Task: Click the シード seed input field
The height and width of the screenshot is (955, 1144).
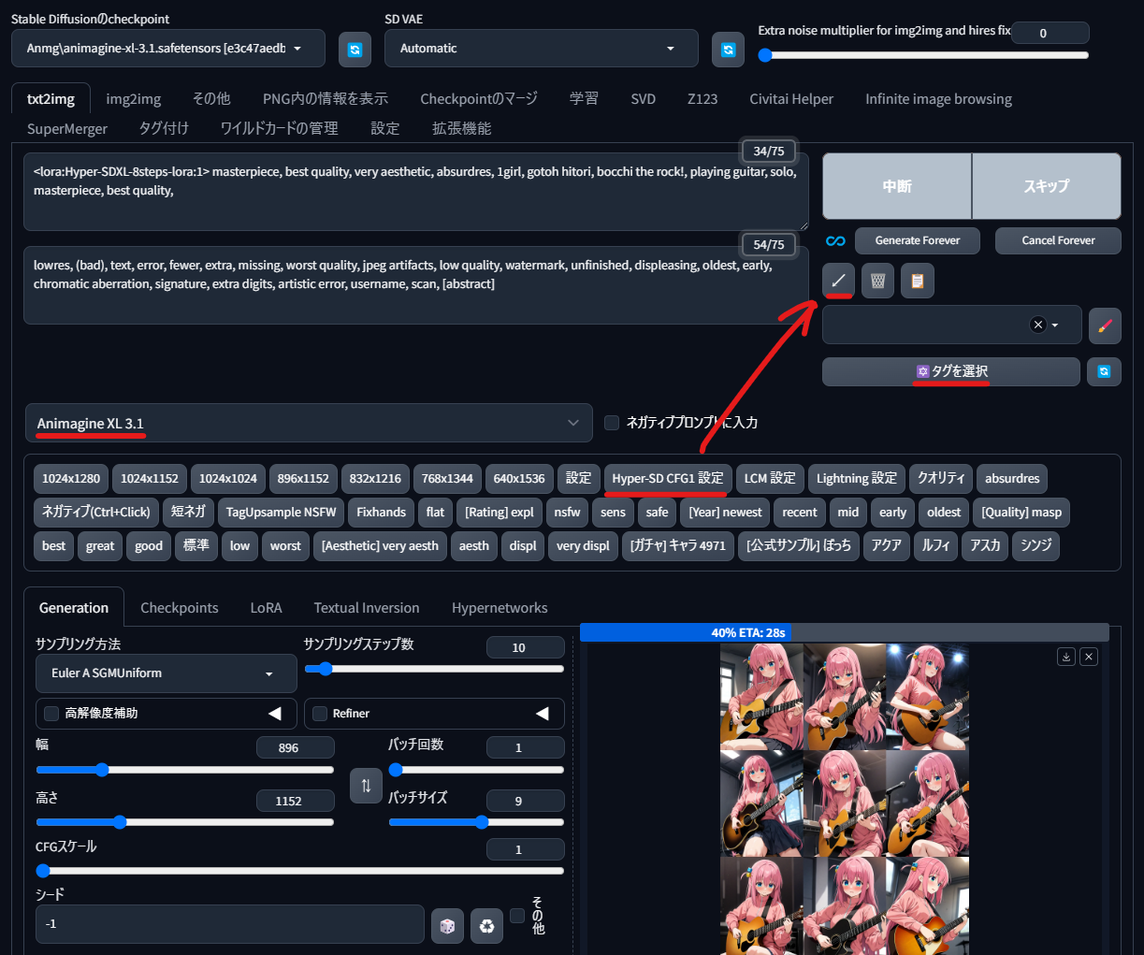Action: pyautogui.click(x=229, y=924)
